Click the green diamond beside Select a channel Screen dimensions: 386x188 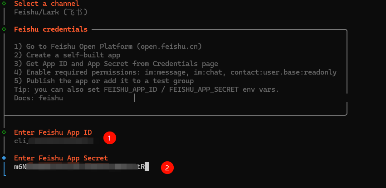click(4, 4)
